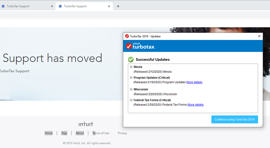This screenshot has height=148, width=270.
Task: Click the 'Successful Updates:' heading text
Action: 153,59
